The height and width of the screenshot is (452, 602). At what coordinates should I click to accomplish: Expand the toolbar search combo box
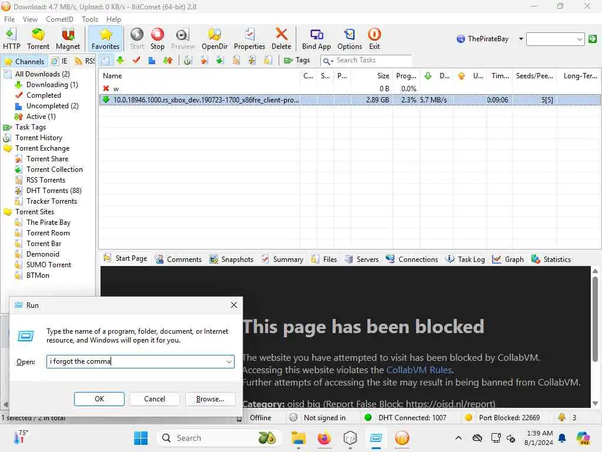(579, 39)
